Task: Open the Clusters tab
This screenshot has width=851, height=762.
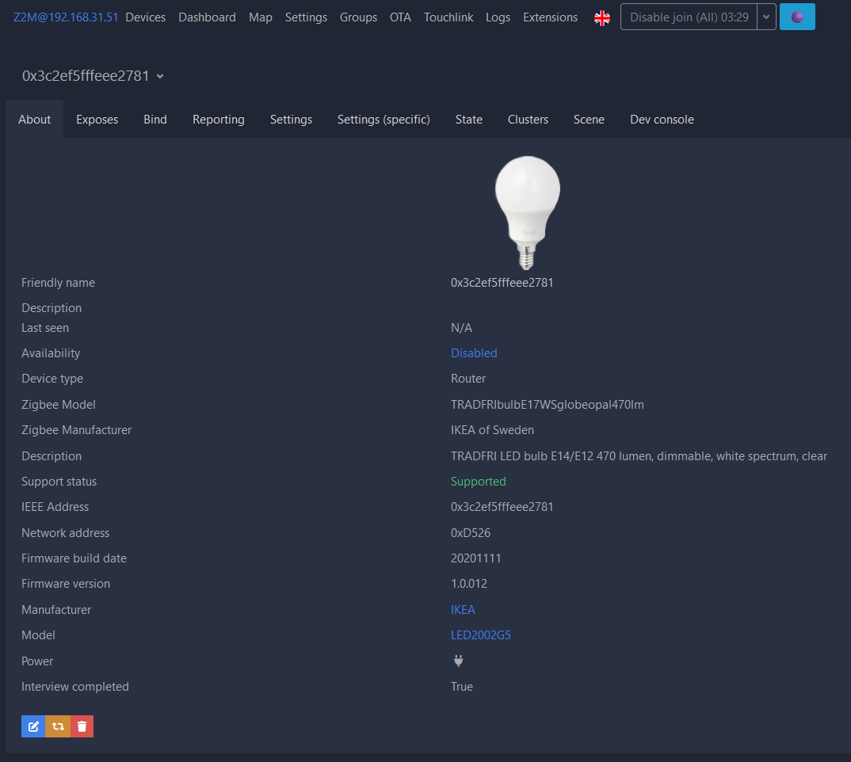Action: click(x=528, y=120)
